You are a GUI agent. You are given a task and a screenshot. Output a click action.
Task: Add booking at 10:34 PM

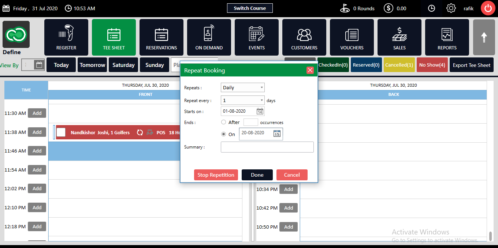pos(289,189)
